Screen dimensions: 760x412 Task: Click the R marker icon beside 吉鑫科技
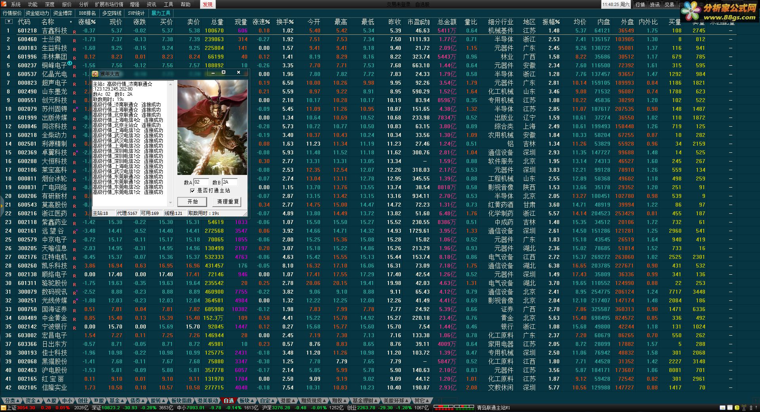[74, 32]
